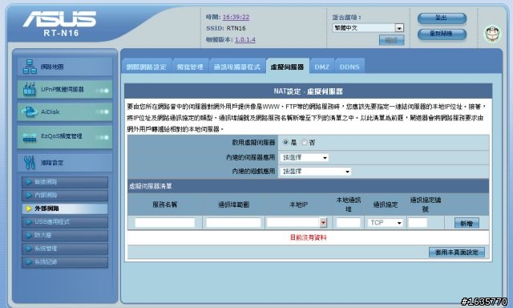Screen dimensions: 513x308
Task: Click the ASUS logo
Action: 59,19
